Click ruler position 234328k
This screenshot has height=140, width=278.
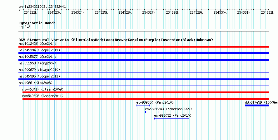click(172, 12)
